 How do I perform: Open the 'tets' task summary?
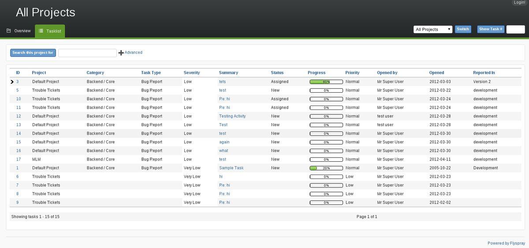click(x=222, y=82)
